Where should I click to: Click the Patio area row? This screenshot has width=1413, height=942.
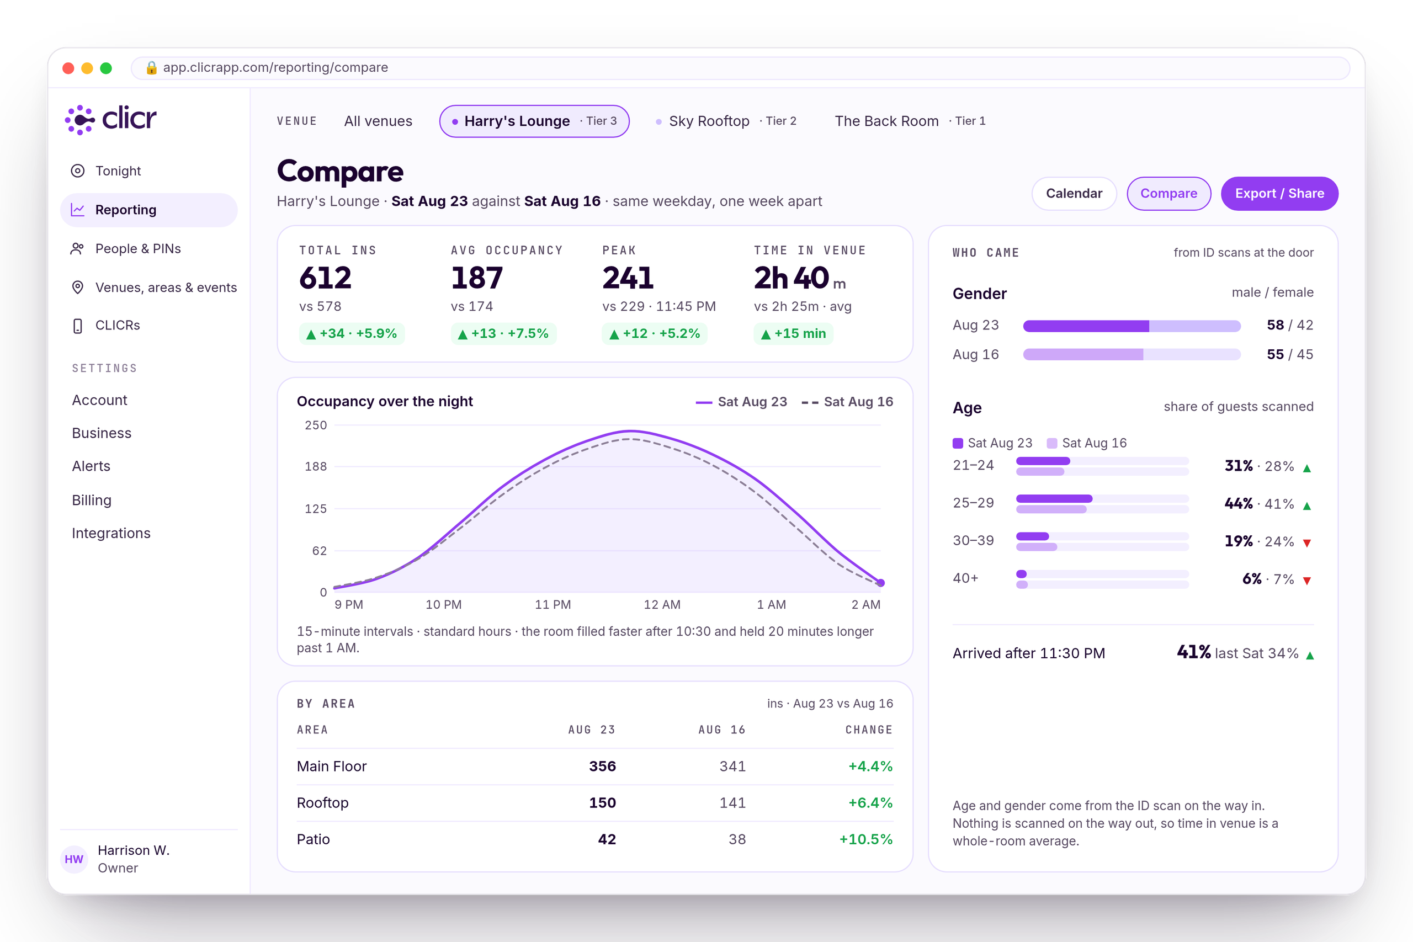(595, 840)
